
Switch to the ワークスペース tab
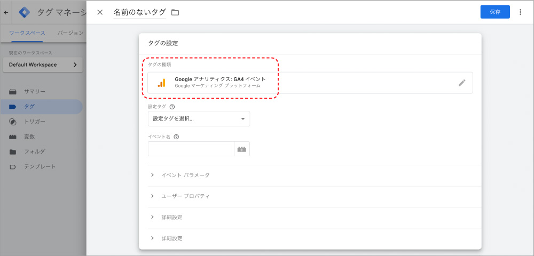pyautogui.click(x=27, y=33)
